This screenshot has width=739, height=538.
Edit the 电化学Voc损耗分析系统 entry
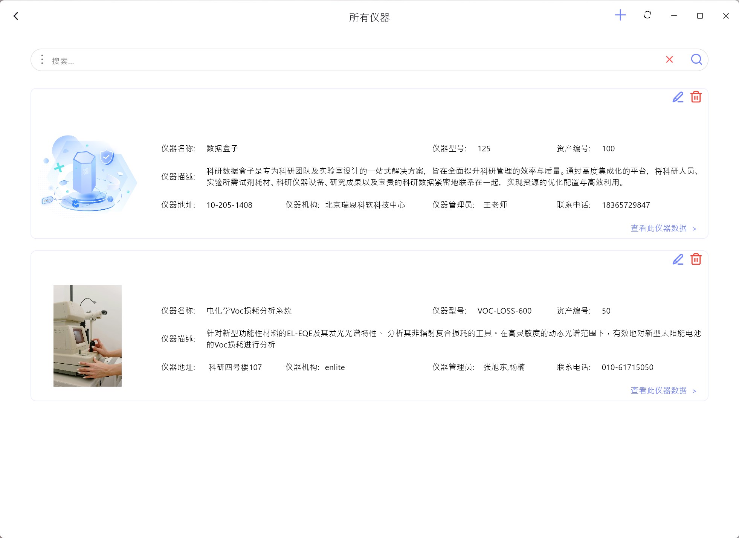[678, 259]
